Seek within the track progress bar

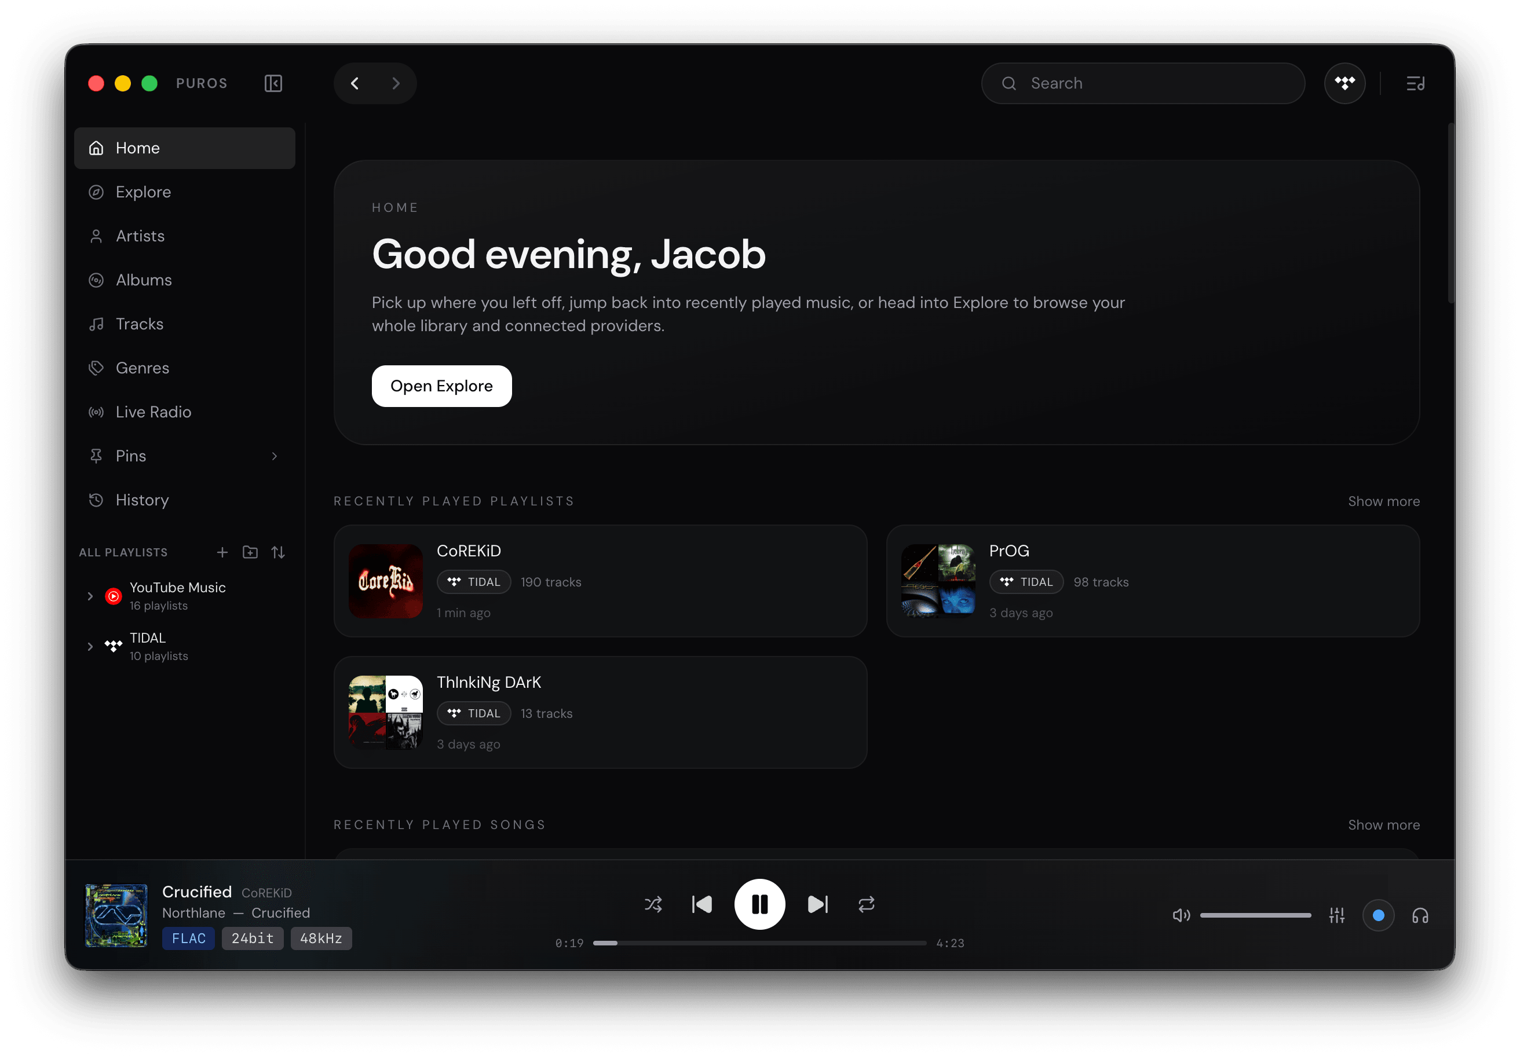(x=759, y=943)
